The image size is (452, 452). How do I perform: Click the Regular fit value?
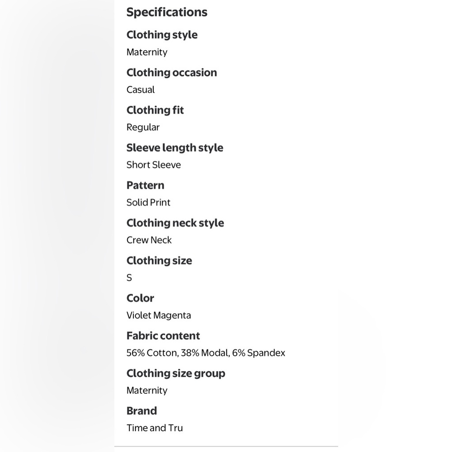pyautogui.click(x=143, y=127)
